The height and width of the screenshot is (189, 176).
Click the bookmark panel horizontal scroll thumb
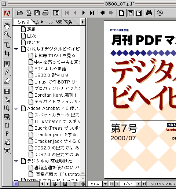[15, 184]
